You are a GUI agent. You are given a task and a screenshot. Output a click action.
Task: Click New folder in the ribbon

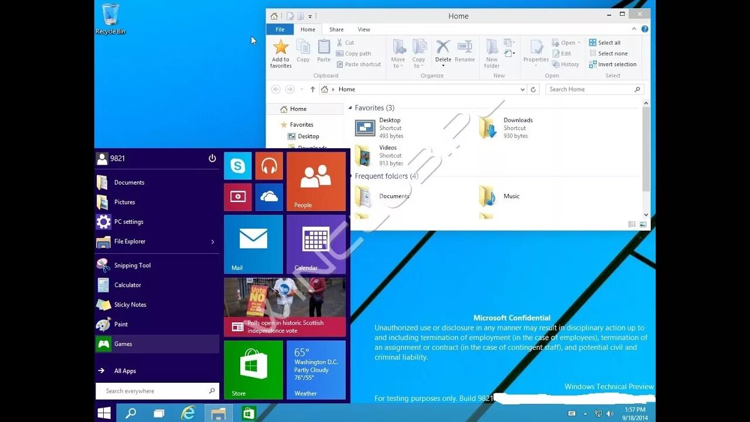tap(492, 54)
